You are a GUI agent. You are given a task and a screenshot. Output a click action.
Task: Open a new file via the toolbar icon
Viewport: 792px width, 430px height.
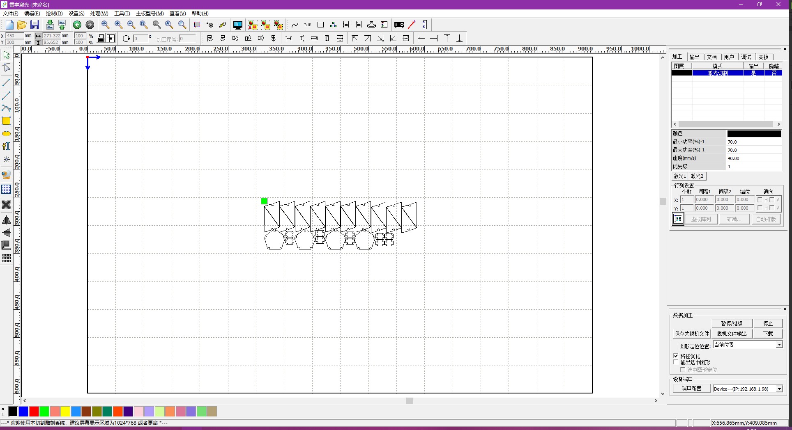point(9,25)
